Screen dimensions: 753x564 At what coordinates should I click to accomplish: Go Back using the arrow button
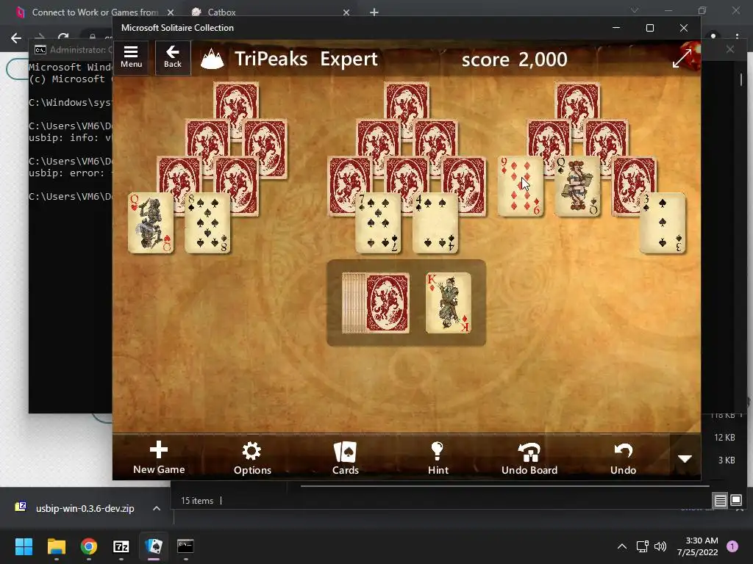173,57
